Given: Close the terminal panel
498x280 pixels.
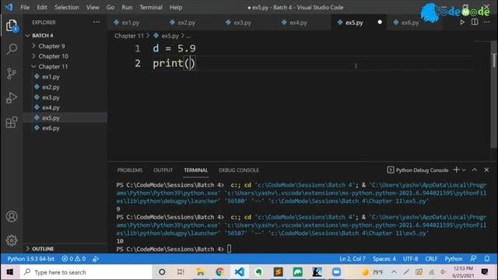Looking at the screenshot, I should pos(486,170).
